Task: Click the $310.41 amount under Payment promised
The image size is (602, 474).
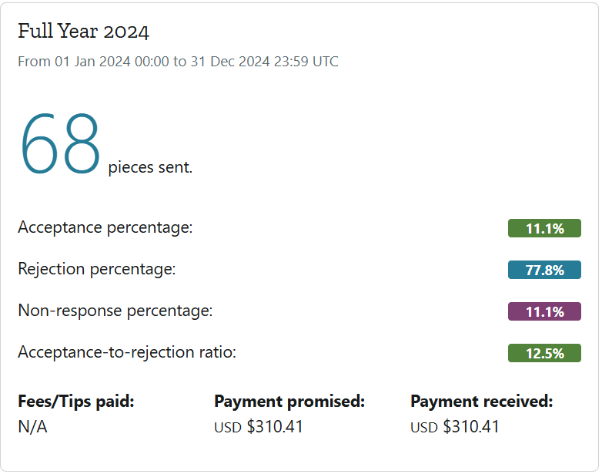Action: [275, 427]
